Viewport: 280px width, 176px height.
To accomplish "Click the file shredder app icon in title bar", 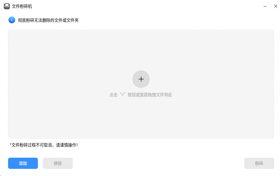I will (7, 6).
